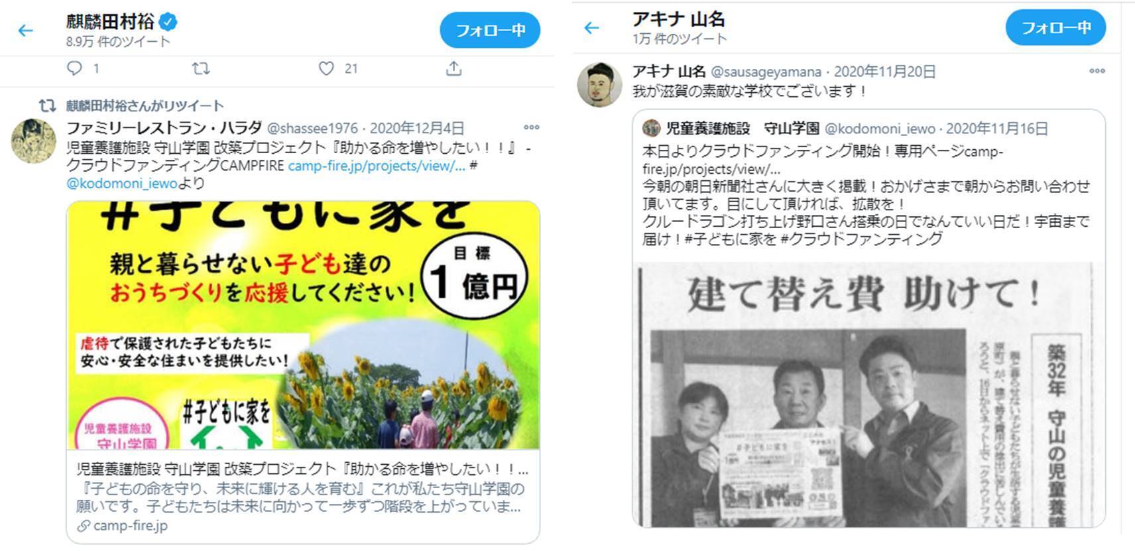This screenshot has height=551, width=1135.
Task: Open アキナ 山名 avatar picture
Action: point(599,84)
